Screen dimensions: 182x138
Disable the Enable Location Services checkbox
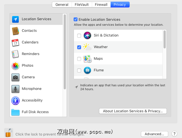76,20
